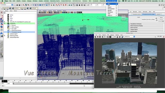Click the Hide button in Attribute Editor
Viewport: 165px width, 93px height.
pos(163,21)
